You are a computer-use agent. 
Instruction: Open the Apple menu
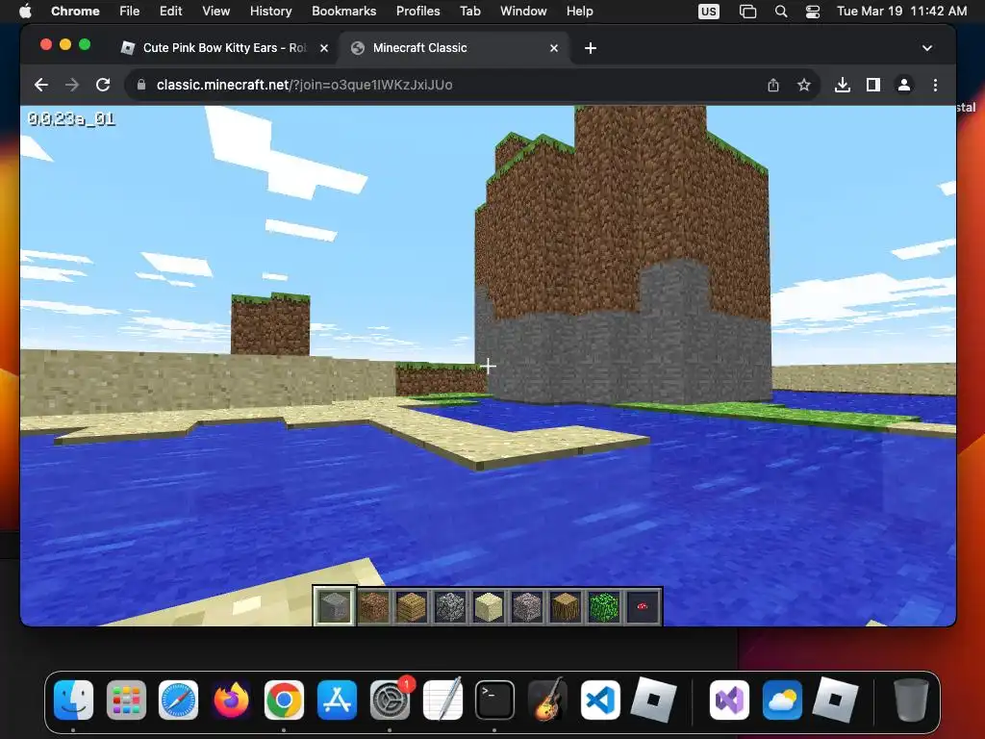(x=25, y=12)
